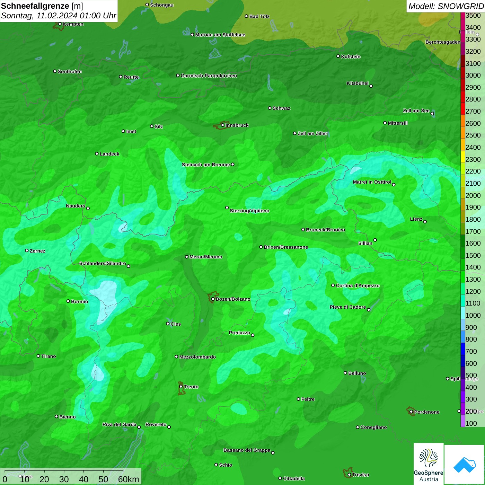Select the "Pieve di Cadore" label
This screenshot has width=485, height=485.
click(x=348, y=307)
